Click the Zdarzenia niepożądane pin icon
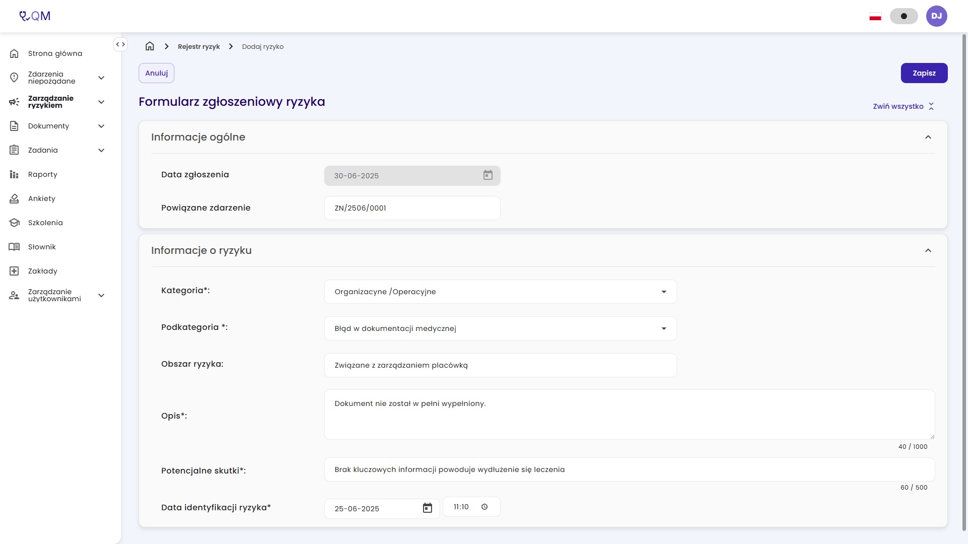Image resolution: width=968 pixels, height=544 pixels. (14, 78)
